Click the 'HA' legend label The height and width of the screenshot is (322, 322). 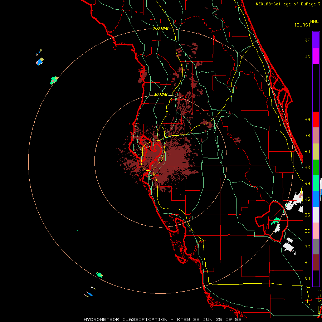click(x=307, y=120)
